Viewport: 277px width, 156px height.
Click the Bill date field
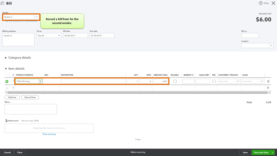tap(75, 36)
